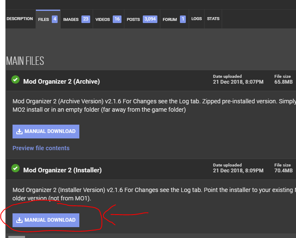The image size is (296, 238).
Task: Go to the Logs tab
Action: pos(197,19)
